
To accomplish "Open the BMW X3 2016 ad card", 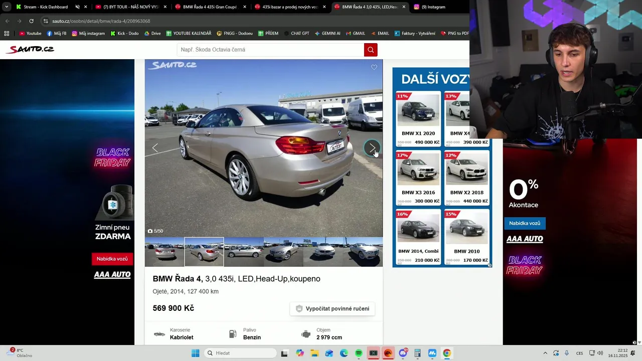I will coord(418,178).
